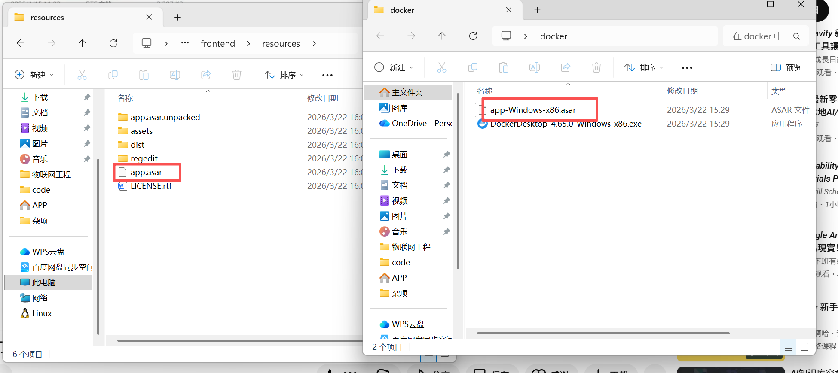Click Rename icon in docker window toolbar
The height and width of the screenshot is (373, 838).
tap(535, 67)
